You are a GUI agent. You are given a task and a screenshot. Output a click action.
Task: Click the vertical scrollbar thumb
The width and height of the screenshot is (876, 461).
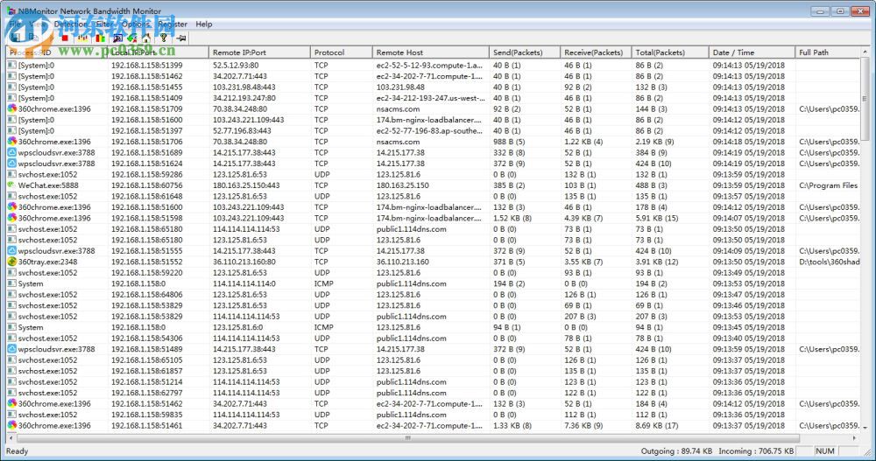point(865,100)
